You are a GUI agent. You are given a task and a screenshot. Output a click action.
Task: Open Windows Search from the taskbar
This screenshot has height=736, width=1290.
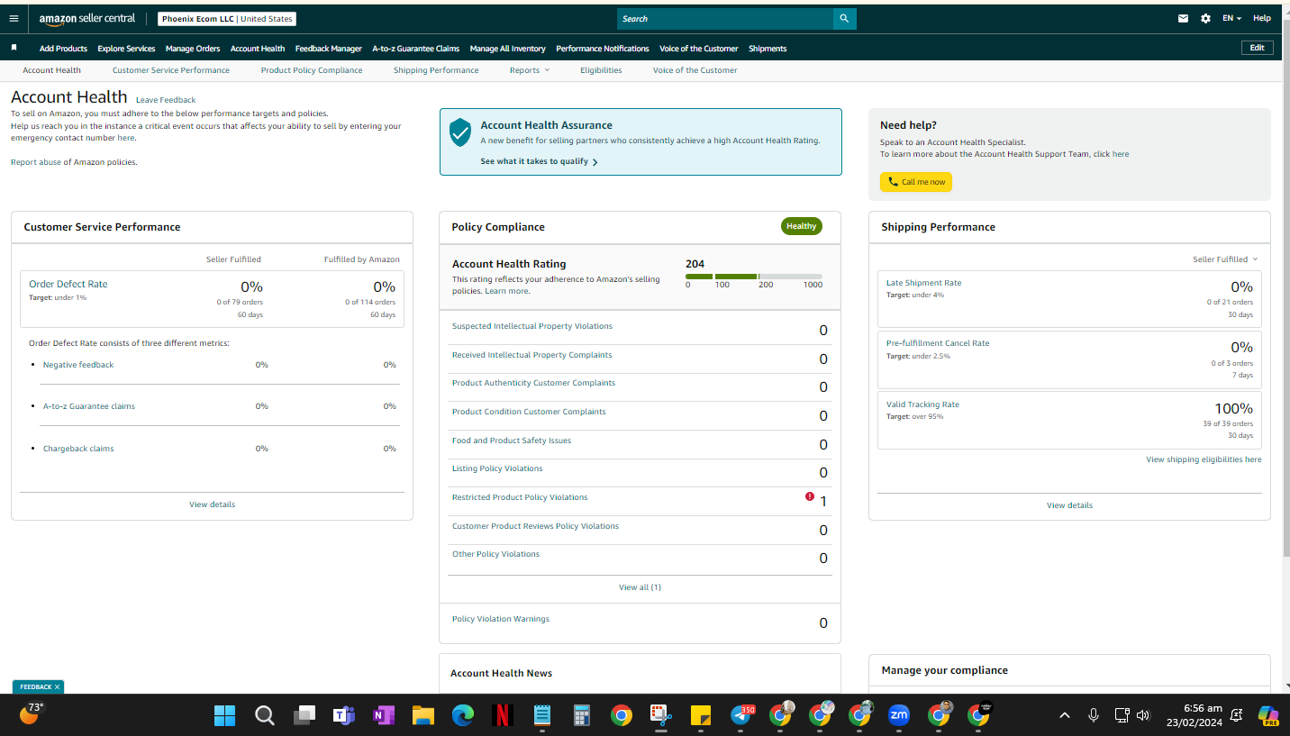(x=265, y=715)
